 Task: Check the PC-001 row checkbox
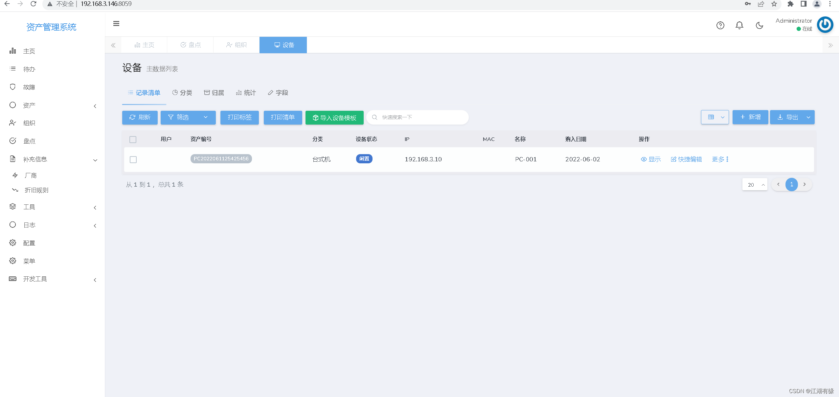coord(133,159)
